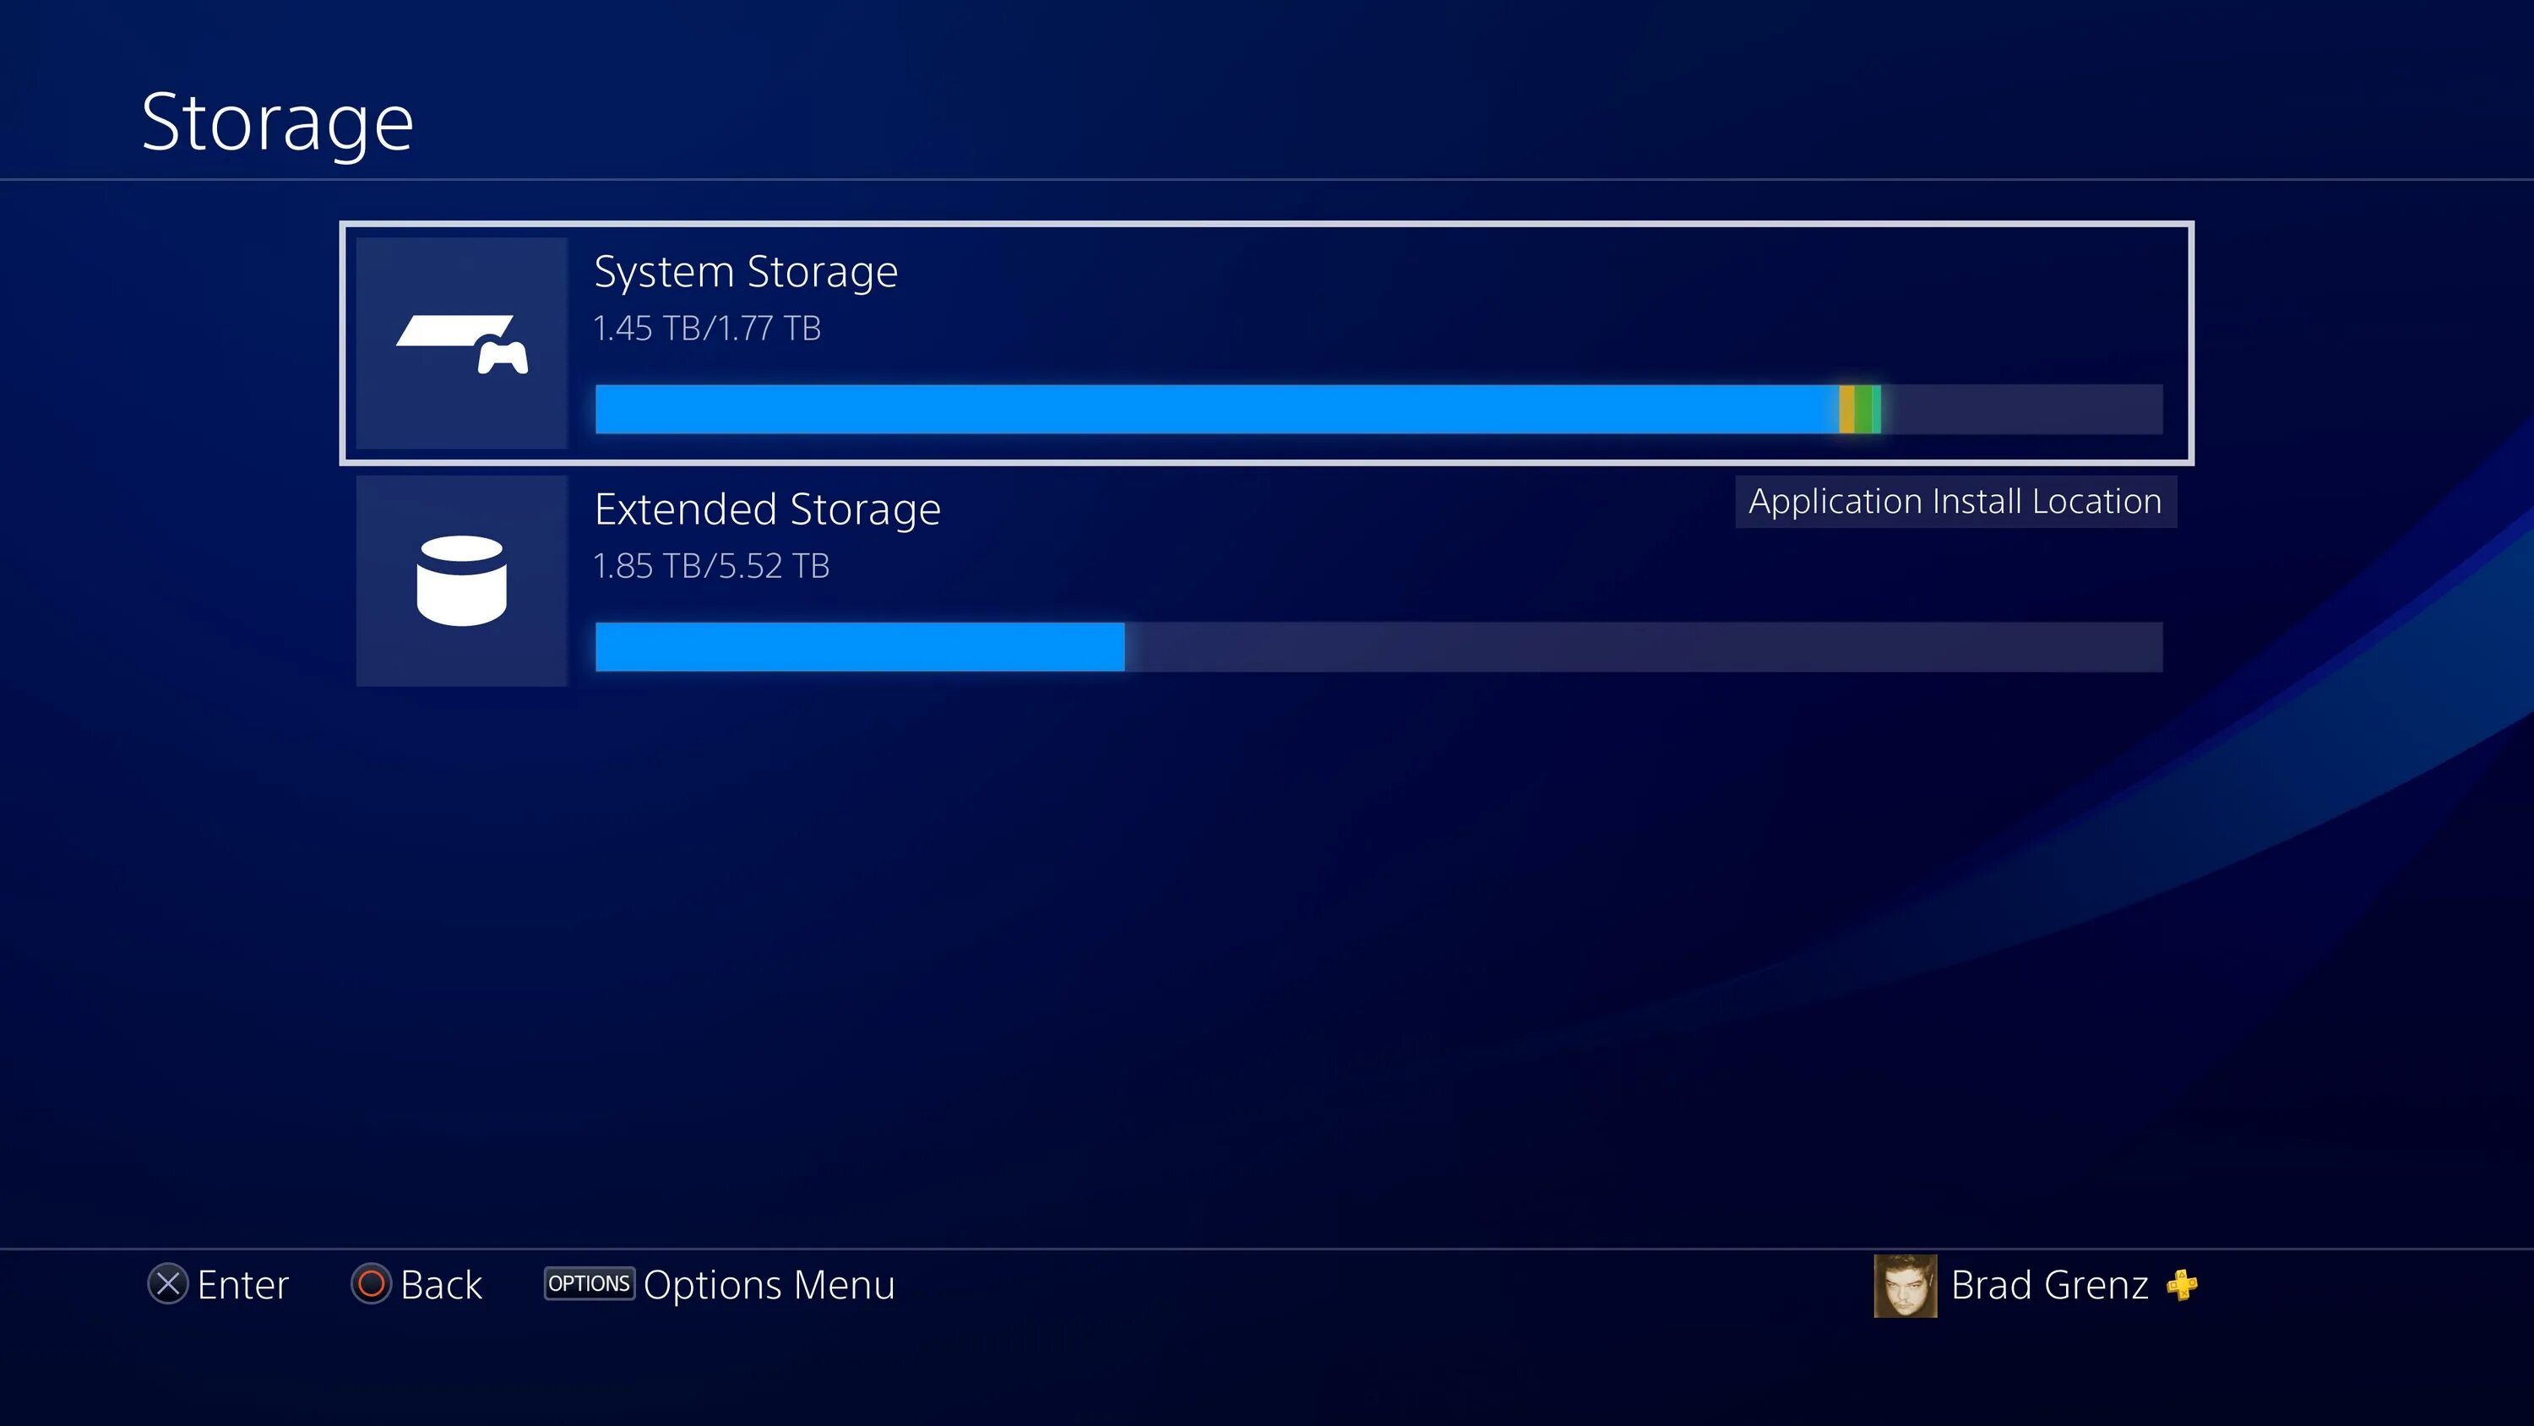Click the PS Plus icon next to username
This screenshot has width=2534, height=1426.
pyautogui.click(x=2184, y=1285)
